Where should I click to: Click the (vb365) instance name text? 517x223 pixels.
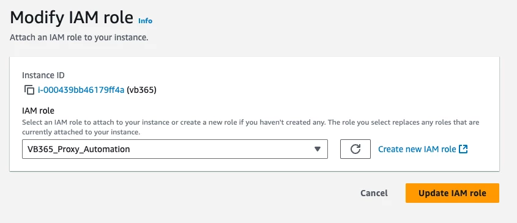[141, 90]
